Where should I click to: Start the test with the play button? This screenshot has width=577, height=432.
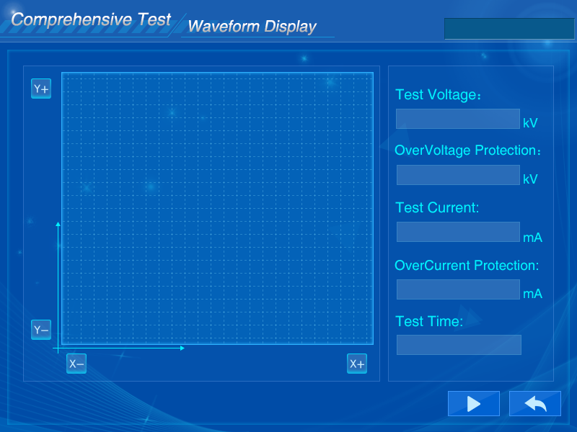coord(473,404)
